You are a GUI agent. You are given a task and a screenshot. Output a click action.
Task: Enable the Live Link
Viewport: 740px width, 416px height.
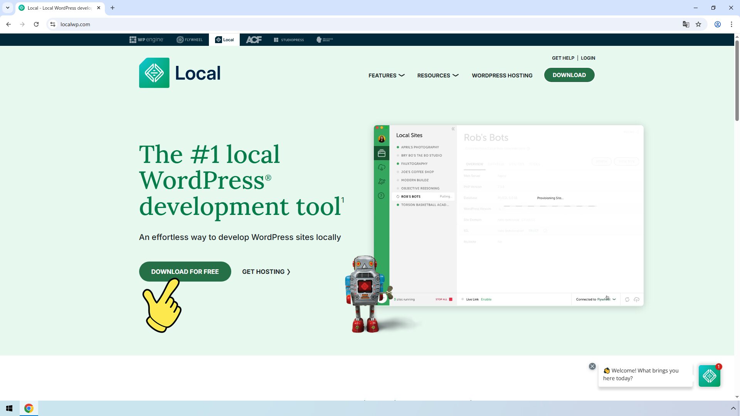click(x=486, y=299)
